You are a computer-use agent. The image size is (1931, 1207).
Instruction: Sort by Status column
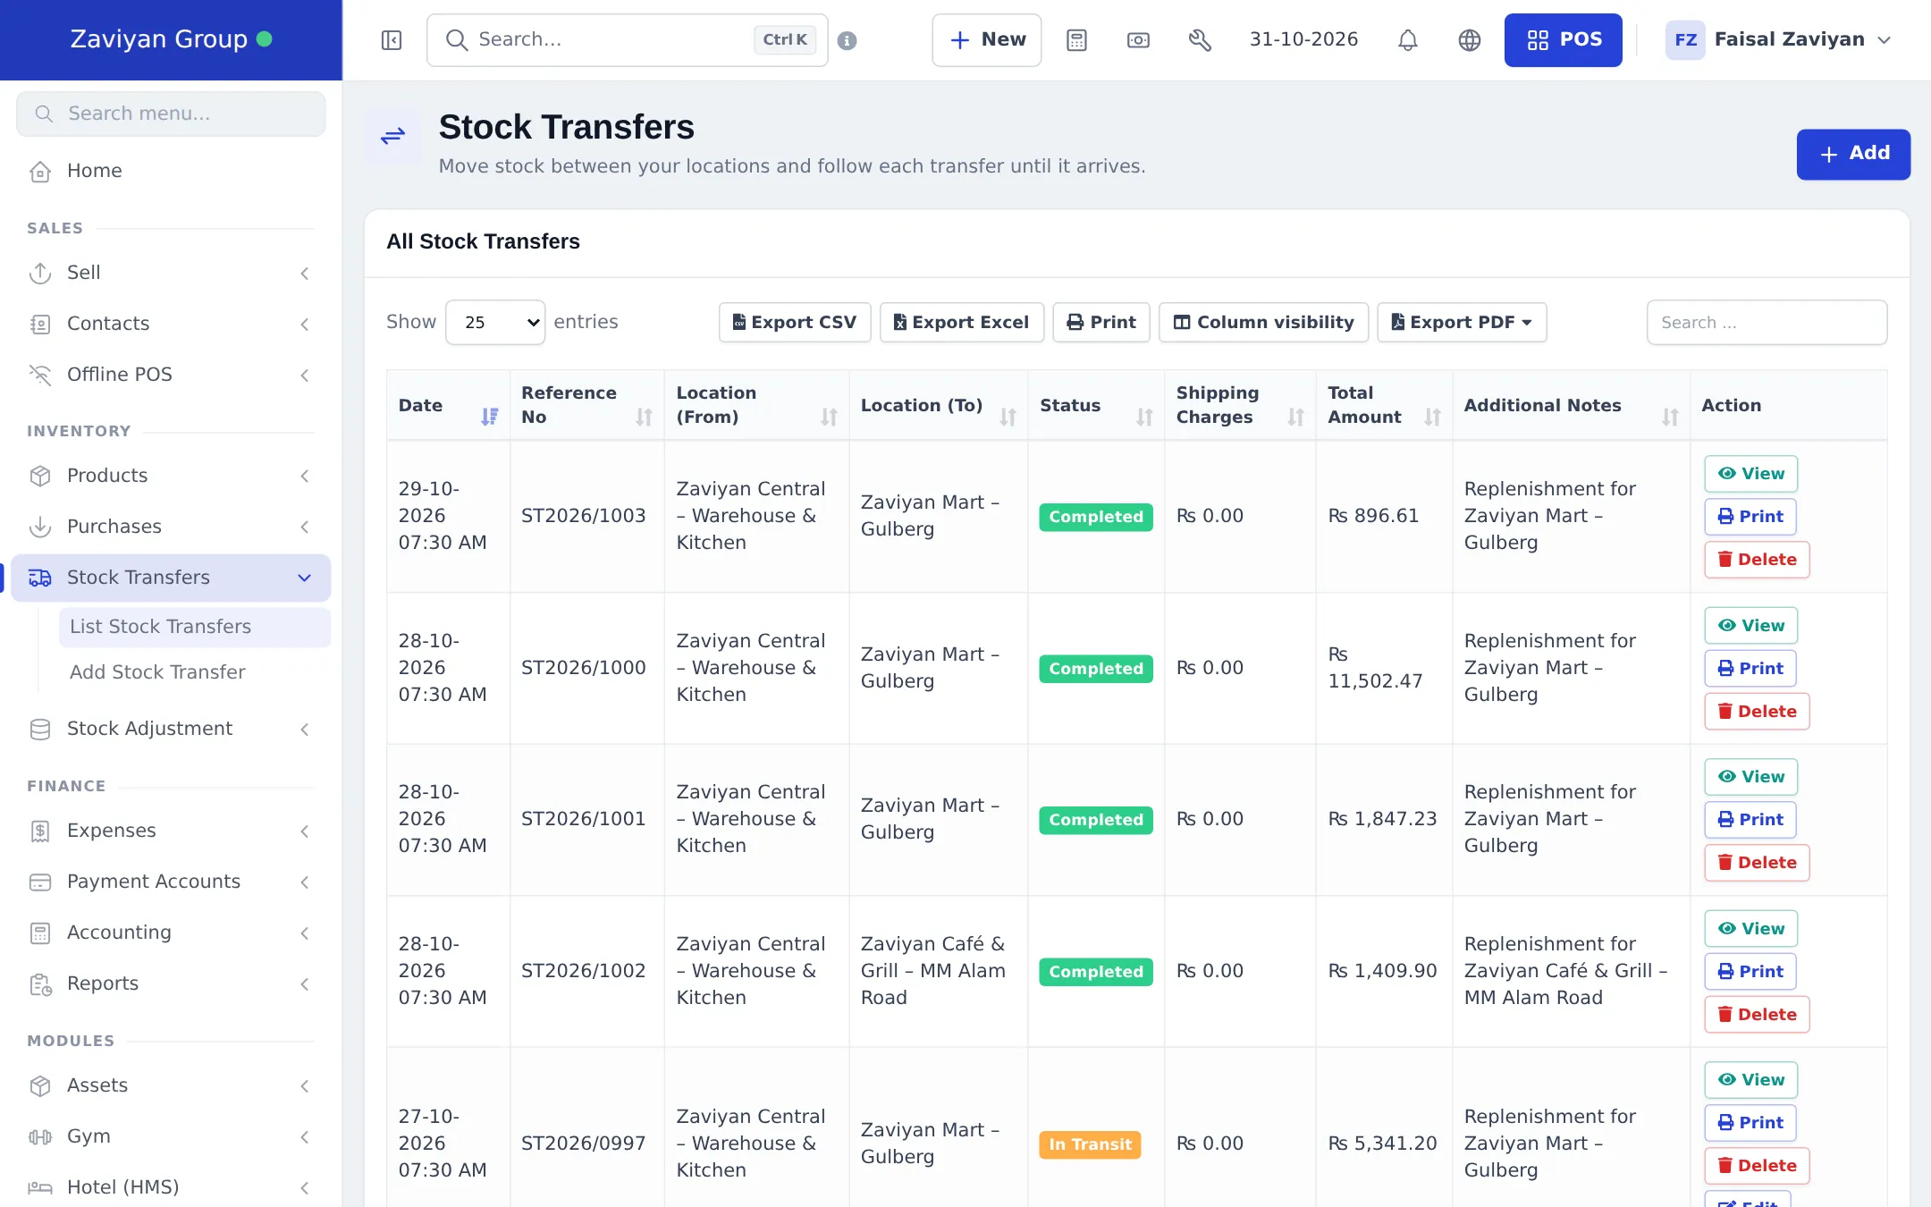pyautogui.click(x=1096, y=405)
